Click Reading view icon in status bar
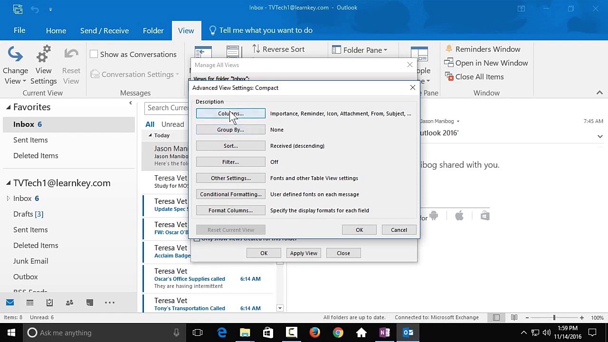Viewport: 608px width, 342px height. click(x=514, y=317)
